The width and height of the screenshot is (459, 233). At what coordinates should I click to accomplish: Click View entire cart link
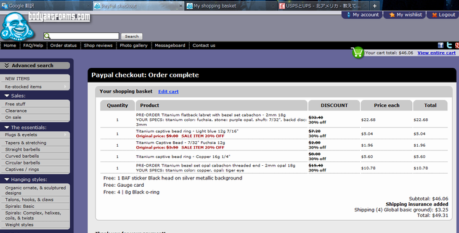[x=436, y=52]
